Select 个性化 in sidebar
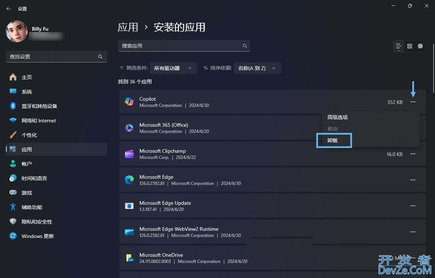Screen dimensions: 435x278 (x=57, y=135)
